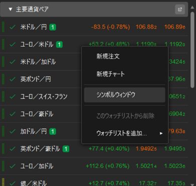The image size is (196, 186).
Task: Select the ユーロ/スイス・フラン symbol name
Action: (x=44, y=97)
